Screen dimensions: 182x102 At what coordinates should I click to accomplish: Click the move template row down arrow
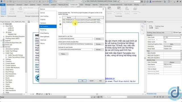(60, 21)
